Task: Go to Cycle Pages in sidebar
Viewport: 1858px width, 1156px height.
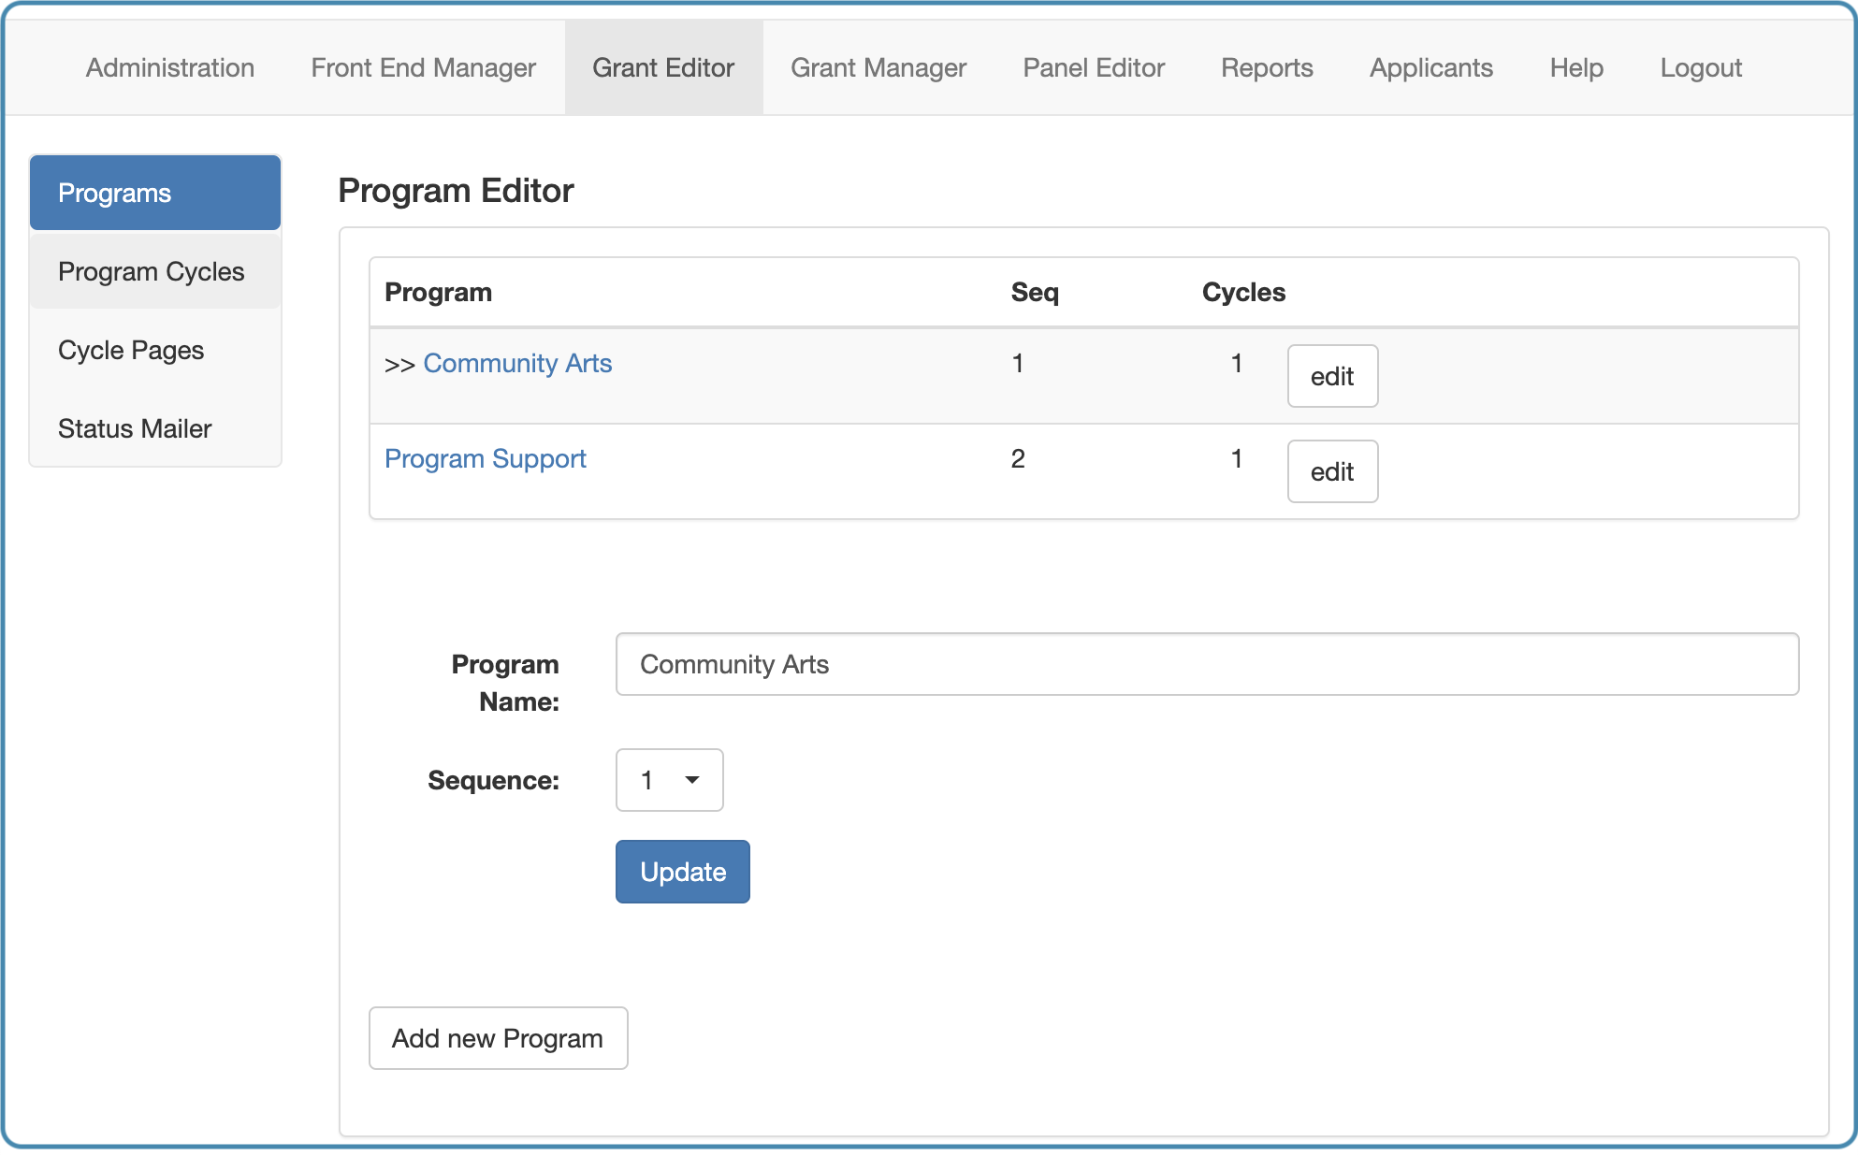Action: (x=155, y=351)
